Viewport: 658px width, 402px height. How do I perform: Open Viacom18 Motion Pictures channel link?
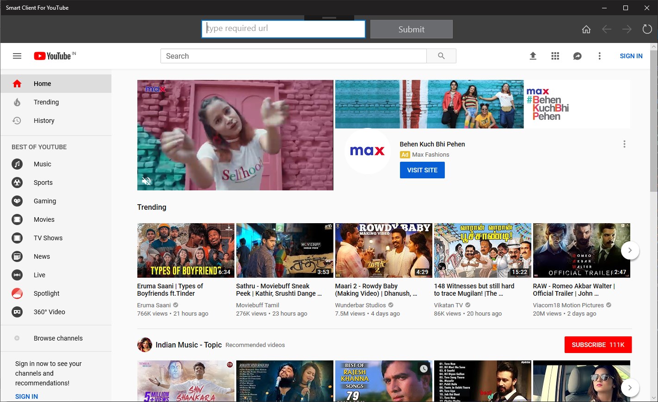(568, 305)
